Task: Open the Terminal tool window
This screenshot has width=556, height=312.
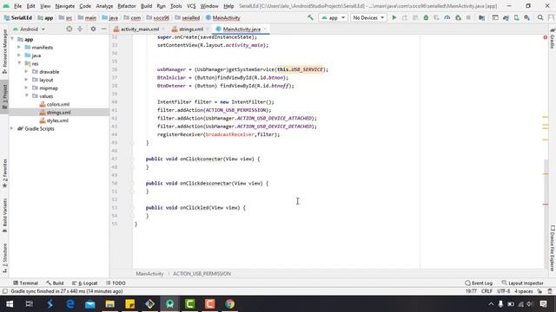Action: pos(25,283)
